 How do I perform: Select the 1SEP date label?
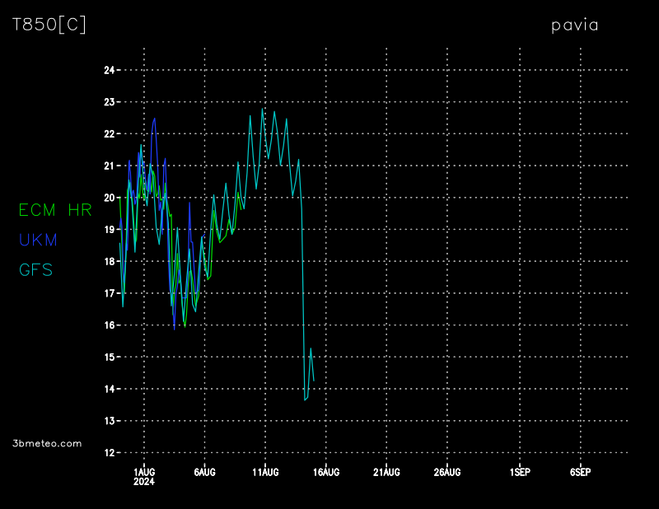[x=520, y=472]
